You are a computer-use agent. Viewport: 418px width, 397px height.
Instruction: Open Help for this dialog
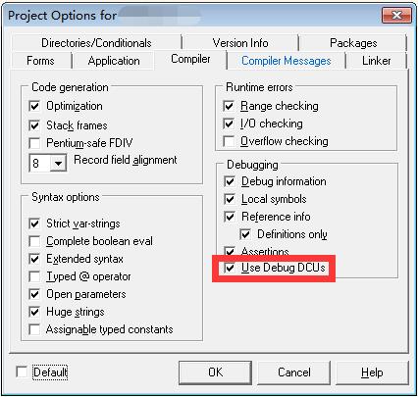(372, 372)
